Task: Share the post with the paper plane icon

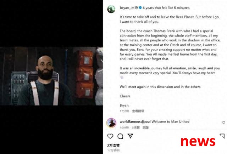Action: point(130,136)
